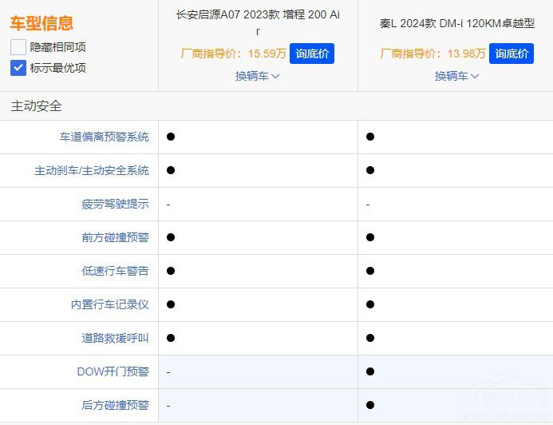Viewport: 553px width, 425px height.
Task: Select the 车道偏离预警系统 row label
Action: tap(104, 137)
